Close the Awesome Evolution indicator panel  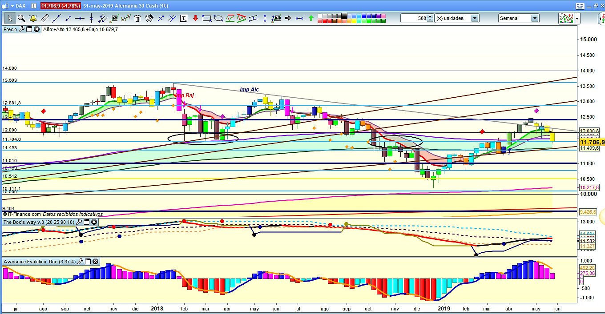[95, 262]
